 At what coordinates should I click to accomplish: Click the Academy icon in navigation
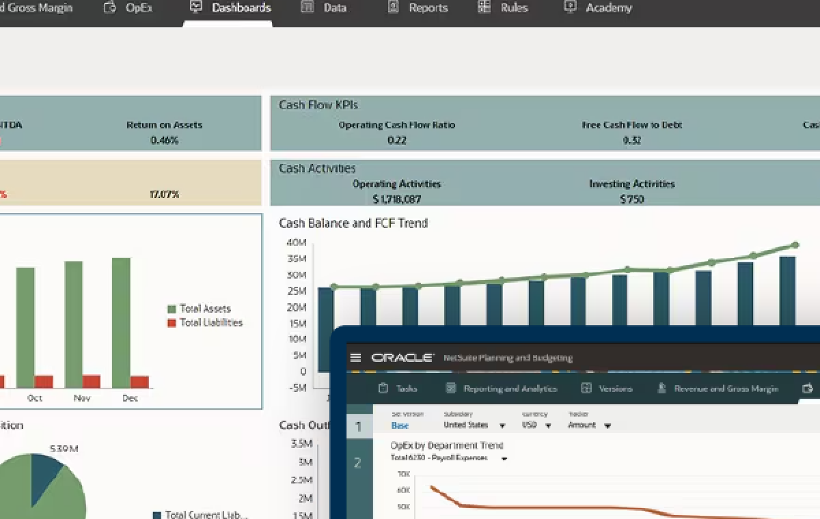[x=570, y=7]
